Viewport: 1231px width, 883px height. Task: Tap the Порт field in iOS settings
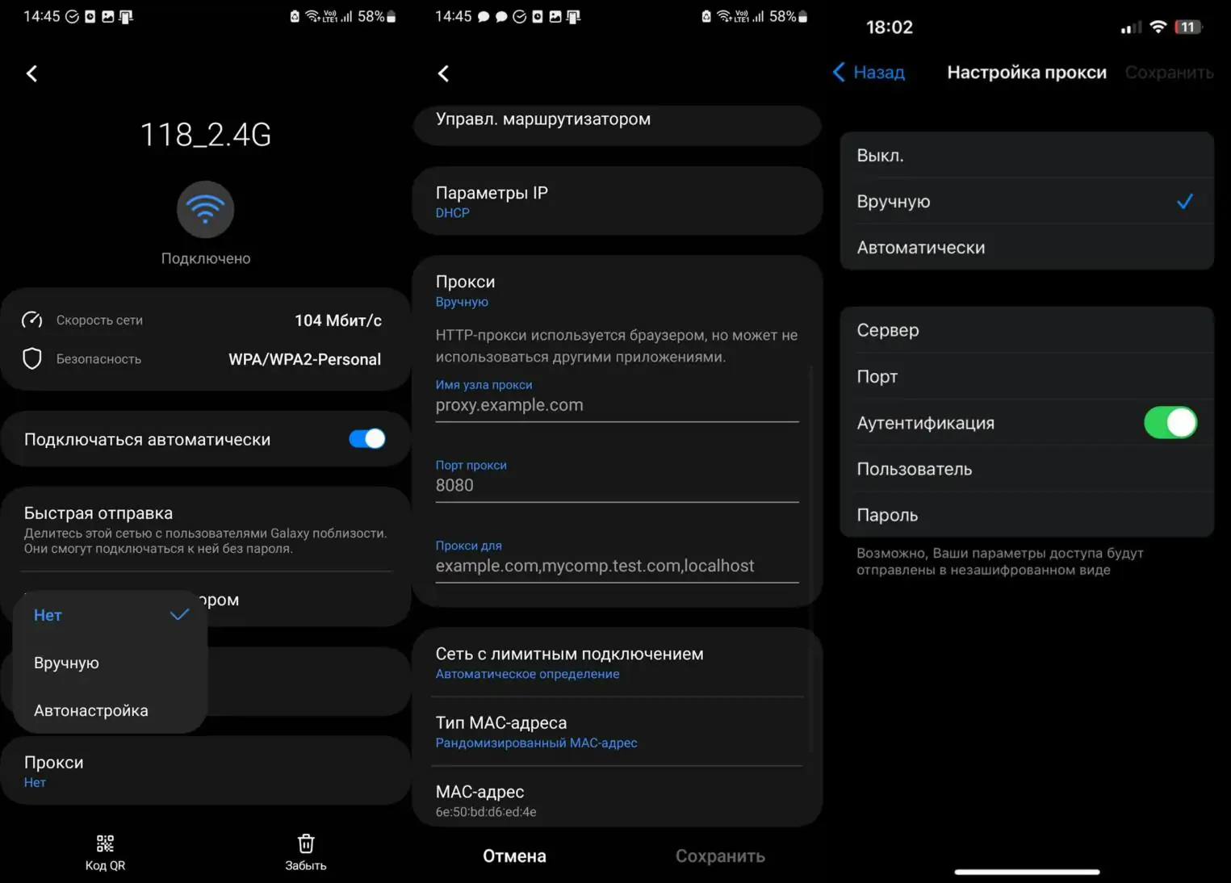pos(1027,376)
